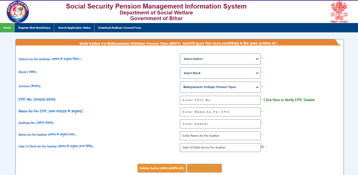This screenshot has height=175, width=358.
Task: Expand the Select District dropdown
Action: [x=220, y=59]
